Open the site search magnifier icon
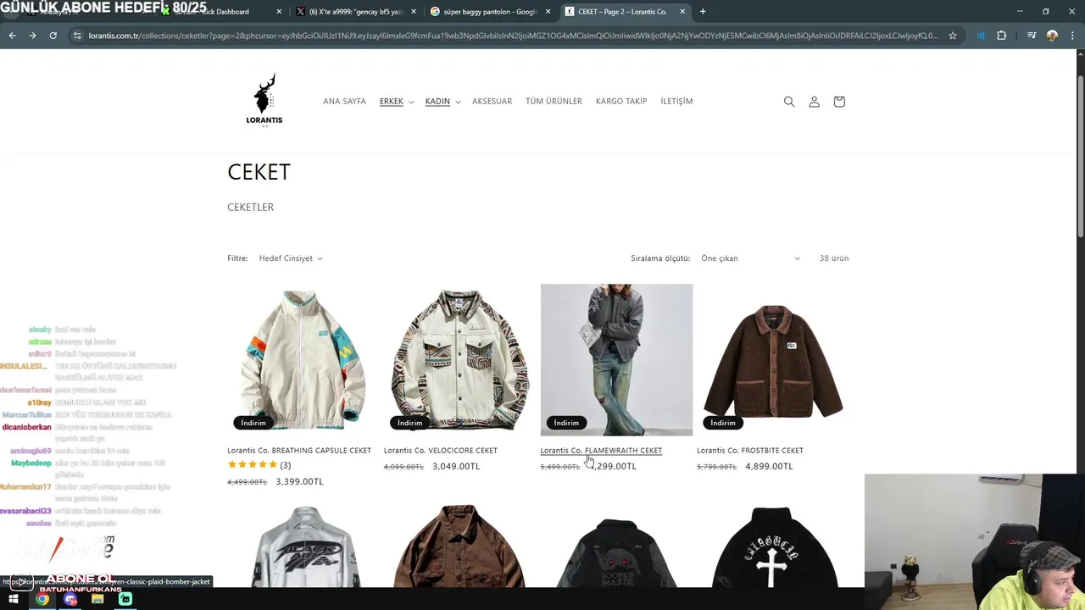The width and height of the screenshot is (1085, 610). coord(789,102)
